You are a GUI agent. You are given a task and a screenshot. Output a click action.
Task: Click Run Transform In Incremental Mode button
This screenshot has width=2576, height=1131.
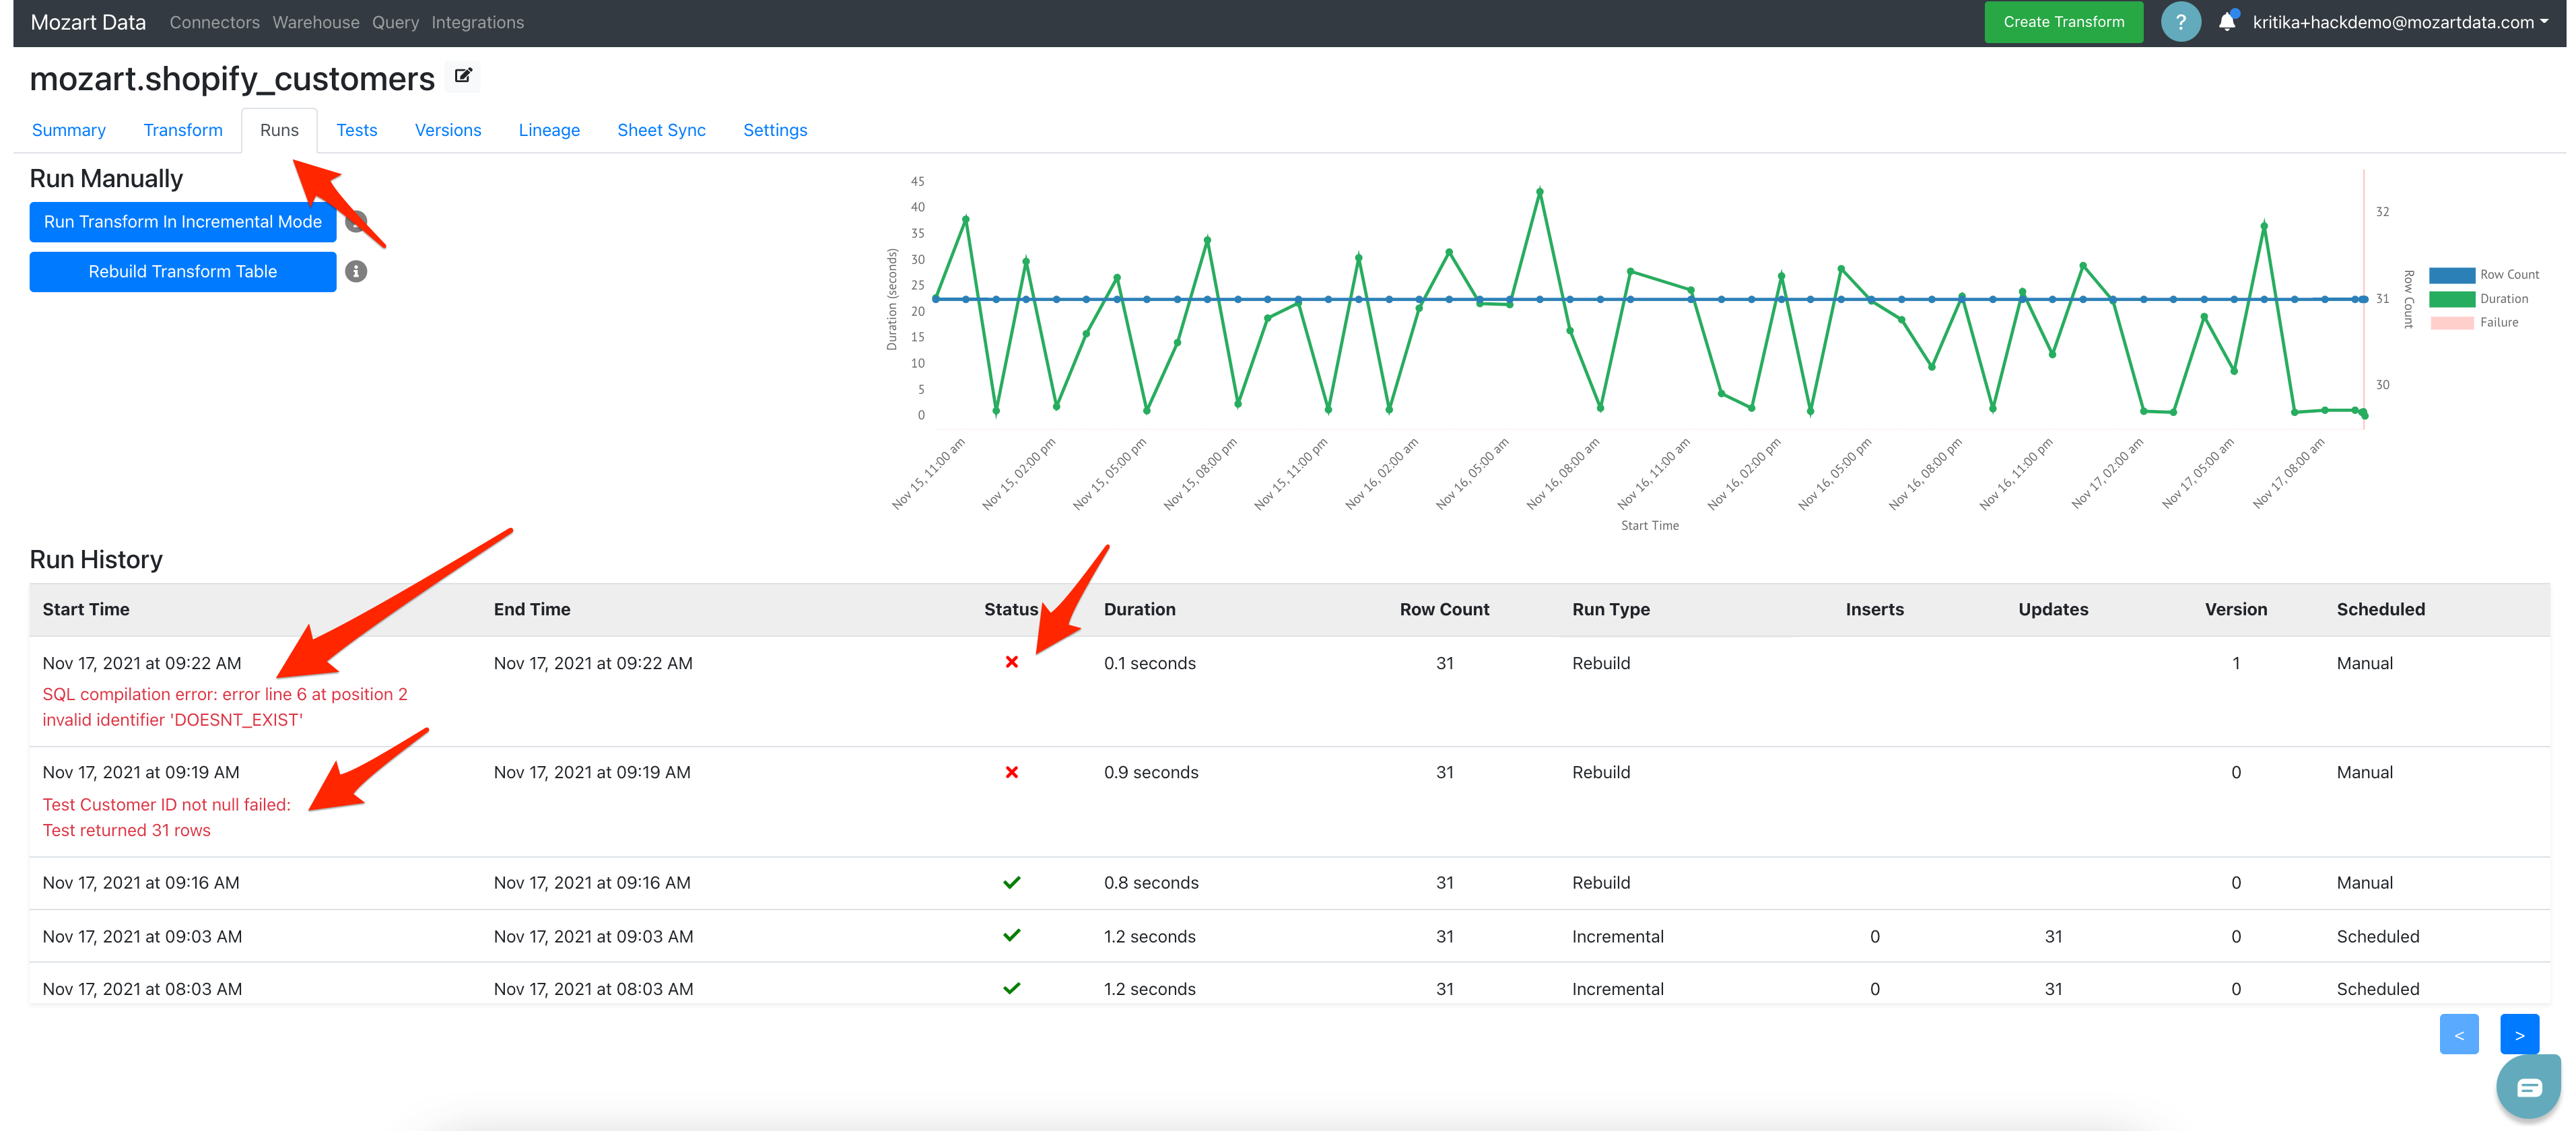point(182,222)
